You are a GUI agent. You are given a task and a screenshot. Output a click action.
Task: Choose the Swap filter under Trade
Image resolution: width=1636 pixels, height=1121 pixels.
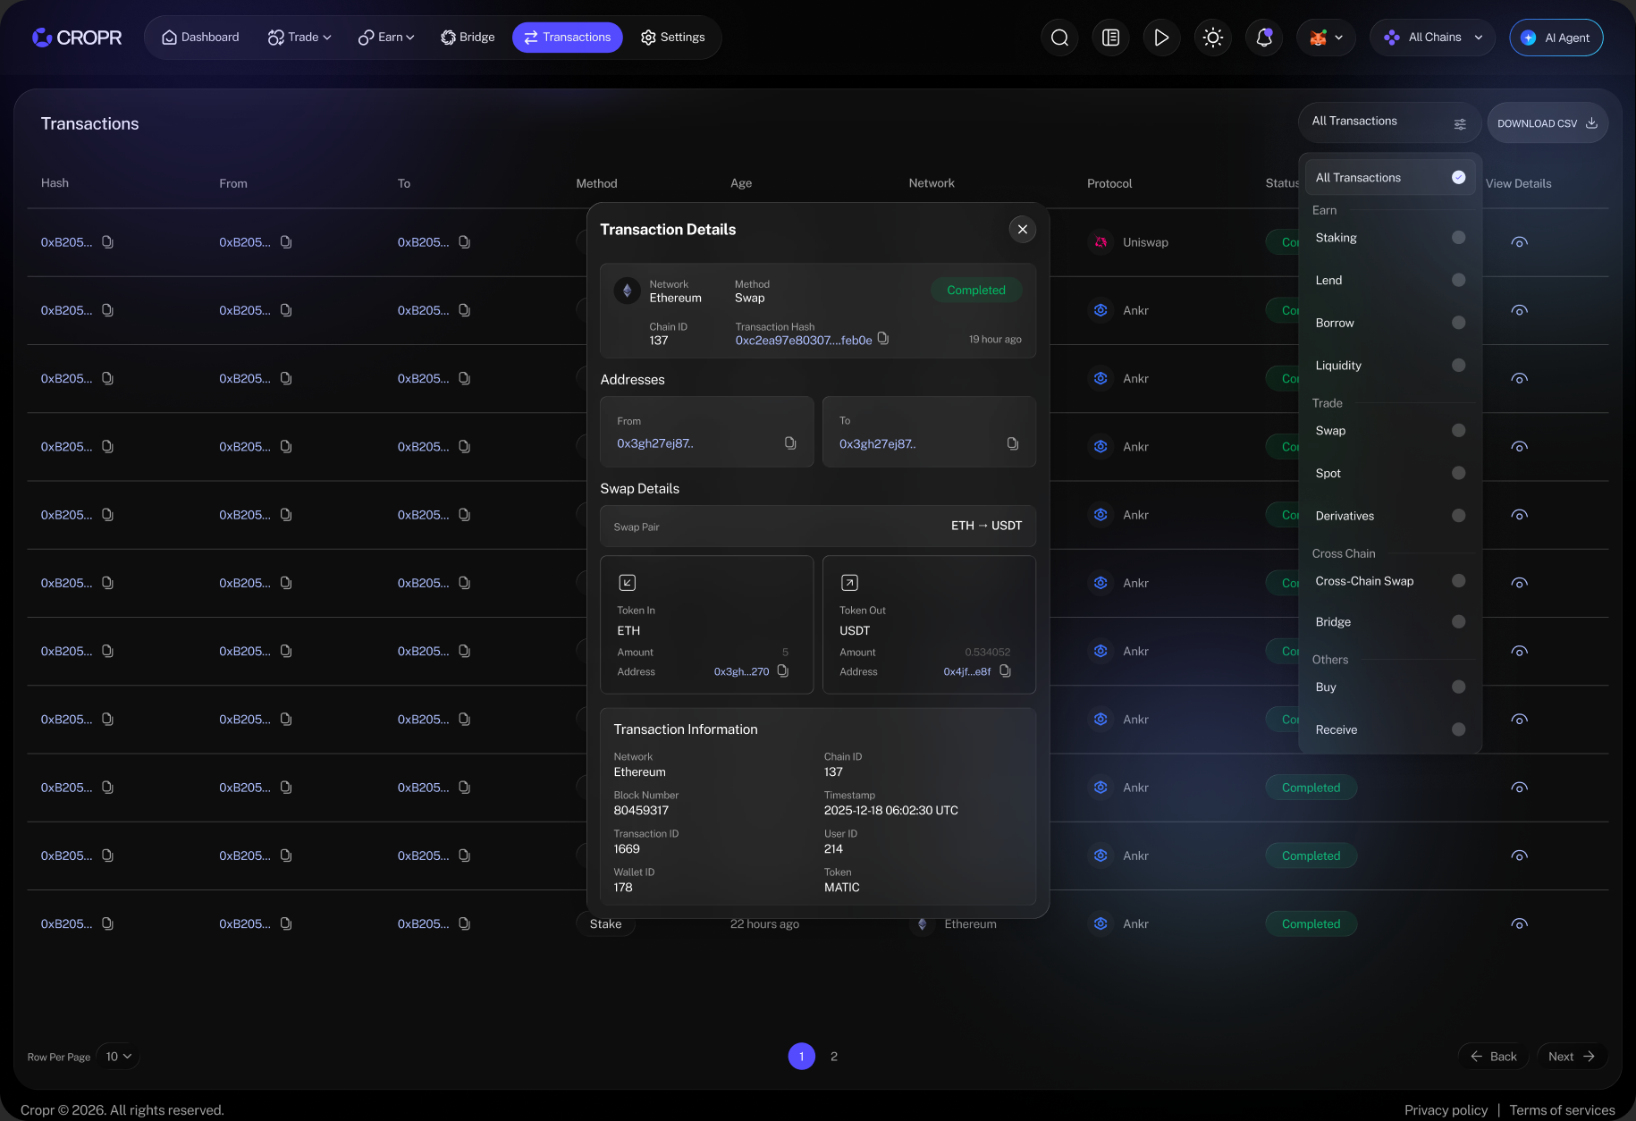coord(1390,431)
